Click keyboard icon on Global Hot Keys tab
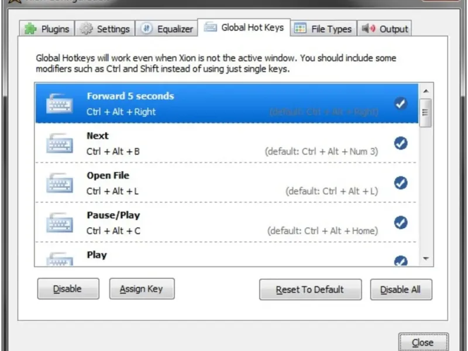 (211, 27)
